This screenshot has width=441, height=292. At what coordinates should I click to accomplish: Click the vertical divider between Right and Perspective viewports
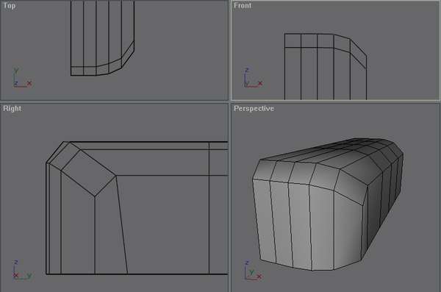229,197
